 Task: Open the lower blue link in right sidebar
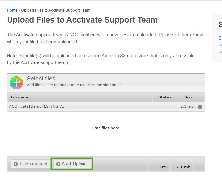[x=220, y=52]
